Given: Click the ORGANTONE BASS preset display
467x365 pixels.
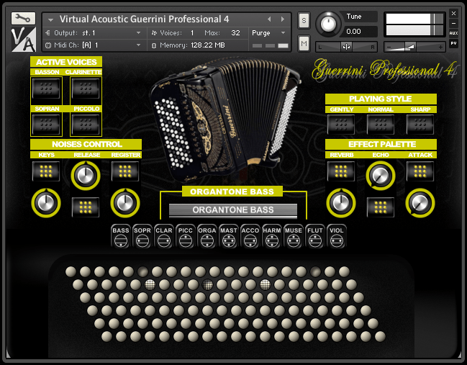Looking at the screenshot, I should 233,209.
